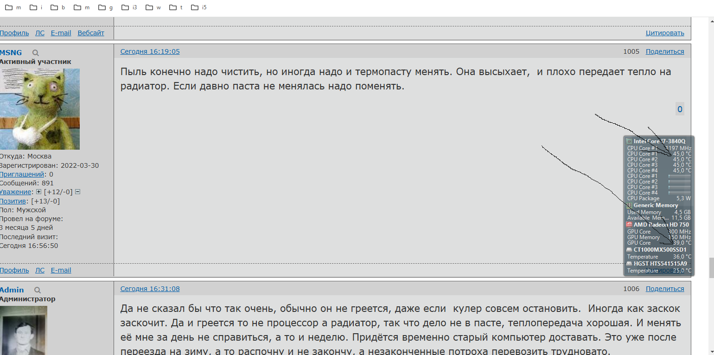Click "Активный участник" user title
Screen dimensions: 714x355
pos(35,62)
